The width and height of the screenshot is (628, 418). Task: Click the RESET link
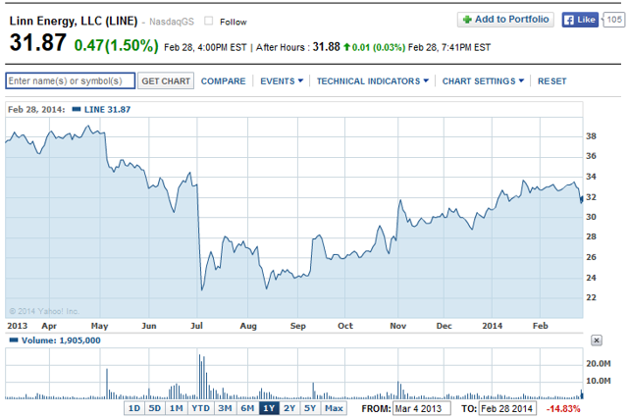click(x=551, y=81)
